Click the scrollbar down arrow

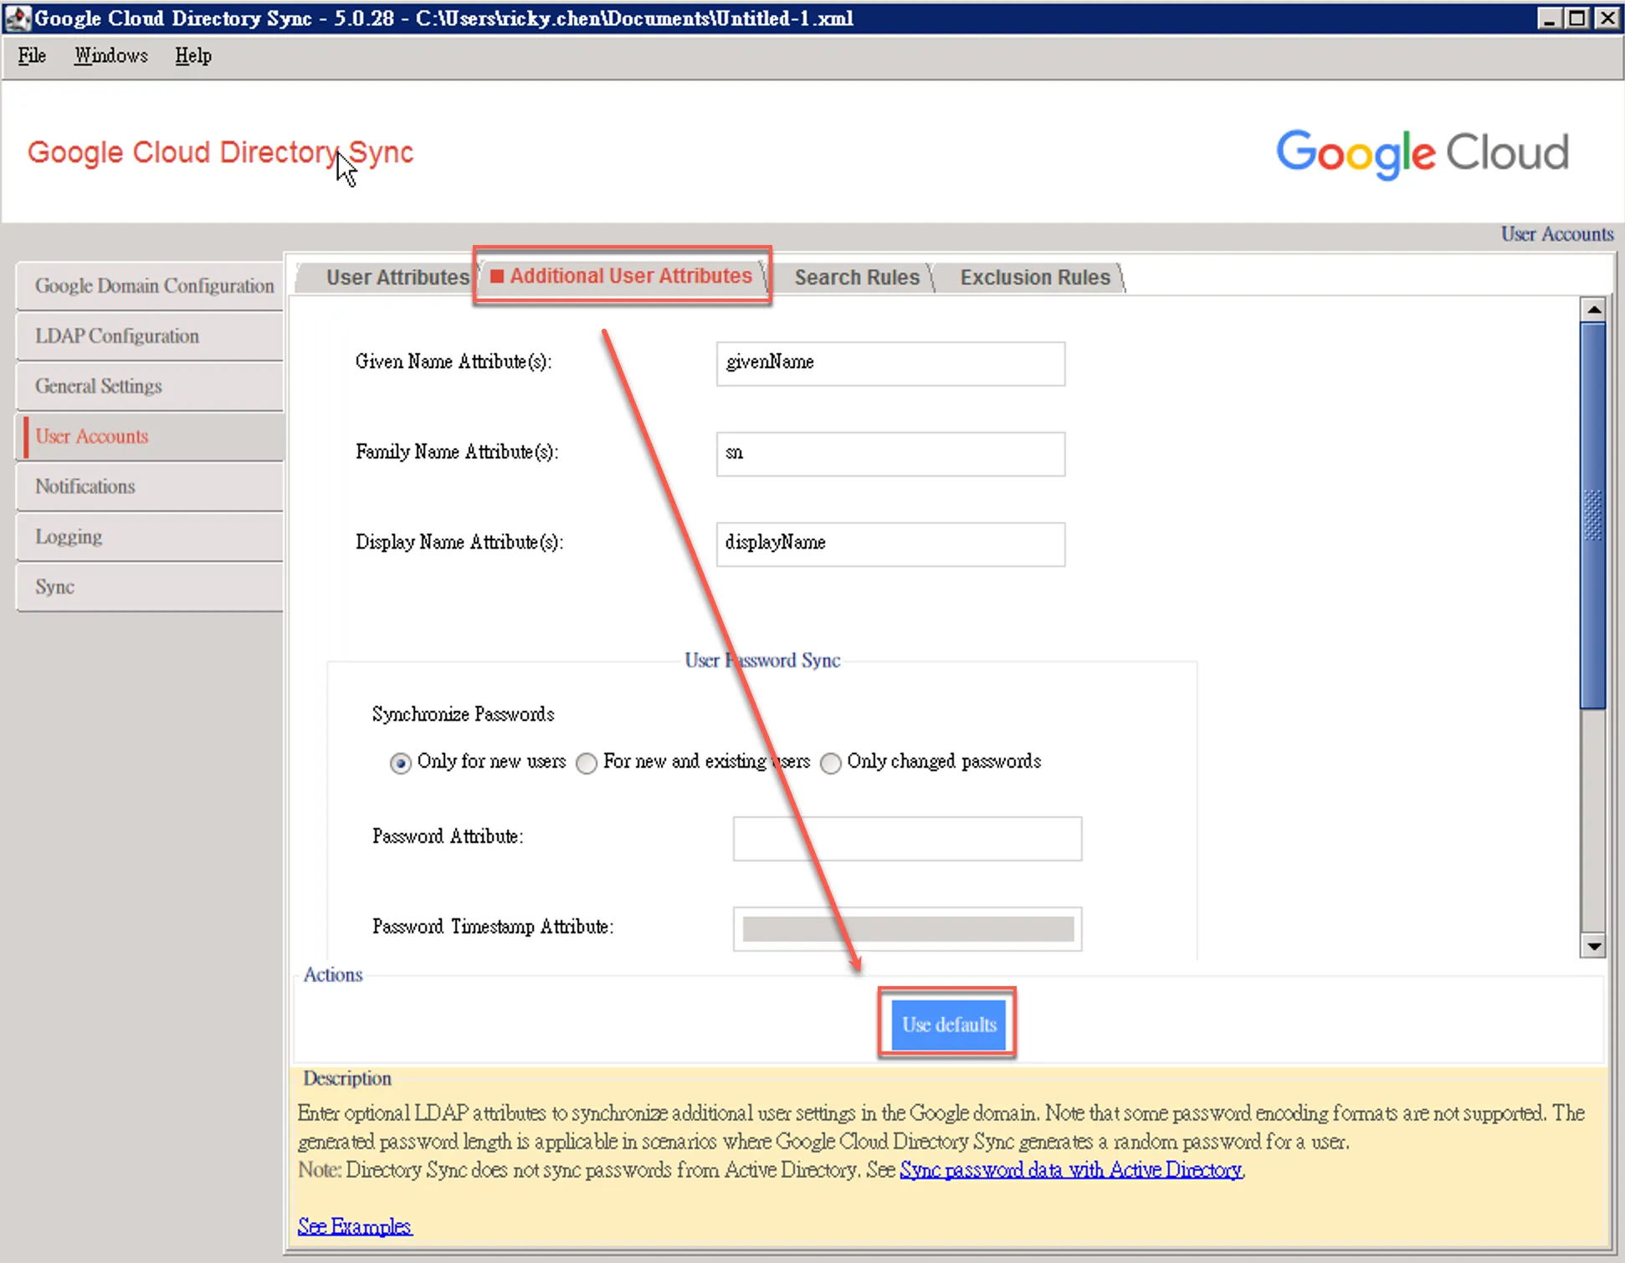tap(1593, 946)
